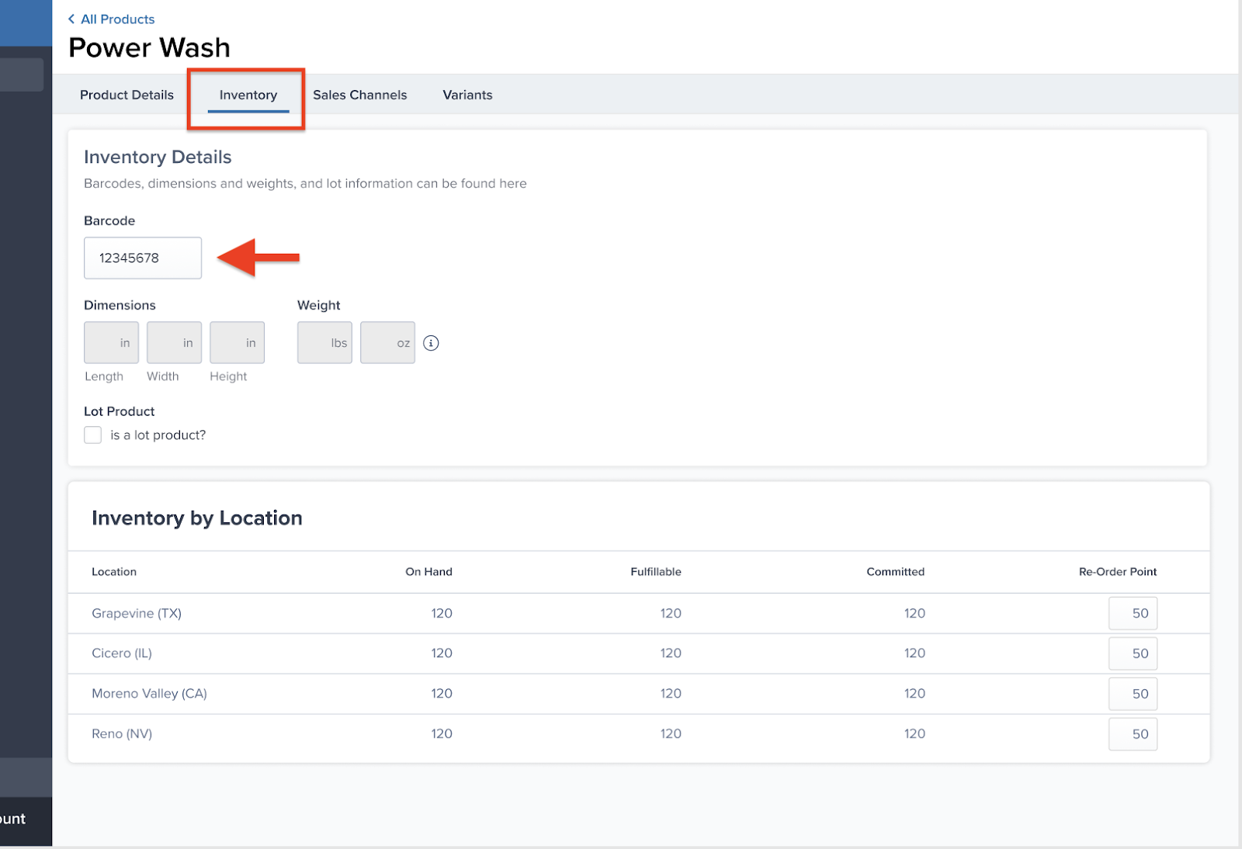1242x849 pixels.
Task: Click Reno (NV) On Hand value 120
Action: 442,734
